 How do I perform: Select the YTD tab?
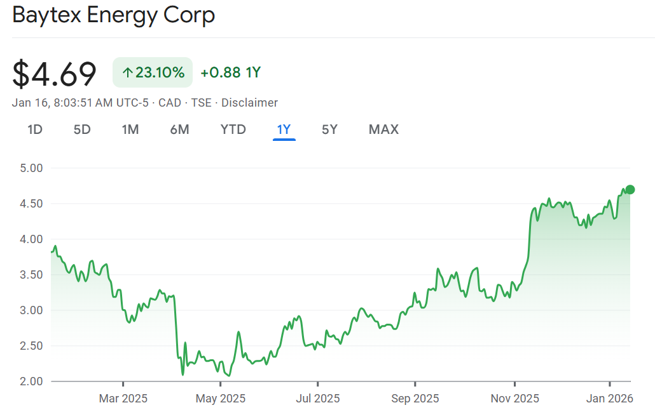233,129
